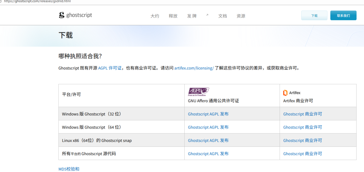
Task: Open 商业许可 link for 源代码 row
Action: (x=302, y=154)
